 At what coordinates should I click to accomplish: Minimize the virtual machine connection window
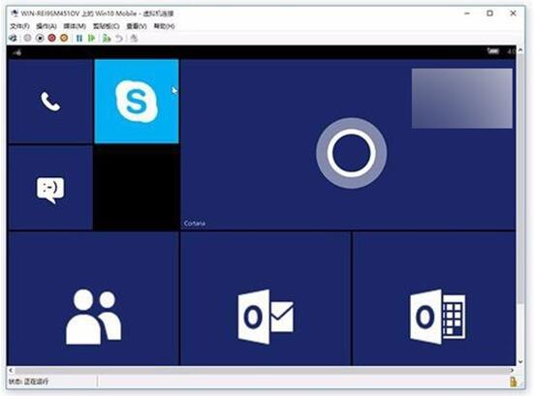pyautogui.click(x=467, y=14)
